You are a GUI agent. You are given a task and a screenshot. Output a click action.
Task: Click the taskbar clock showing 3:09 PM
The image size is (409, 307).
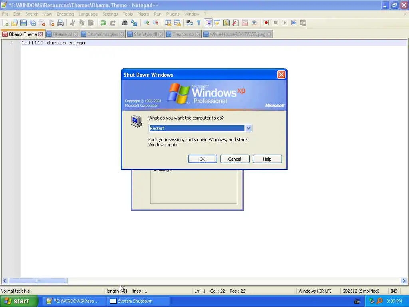[394, 301]
